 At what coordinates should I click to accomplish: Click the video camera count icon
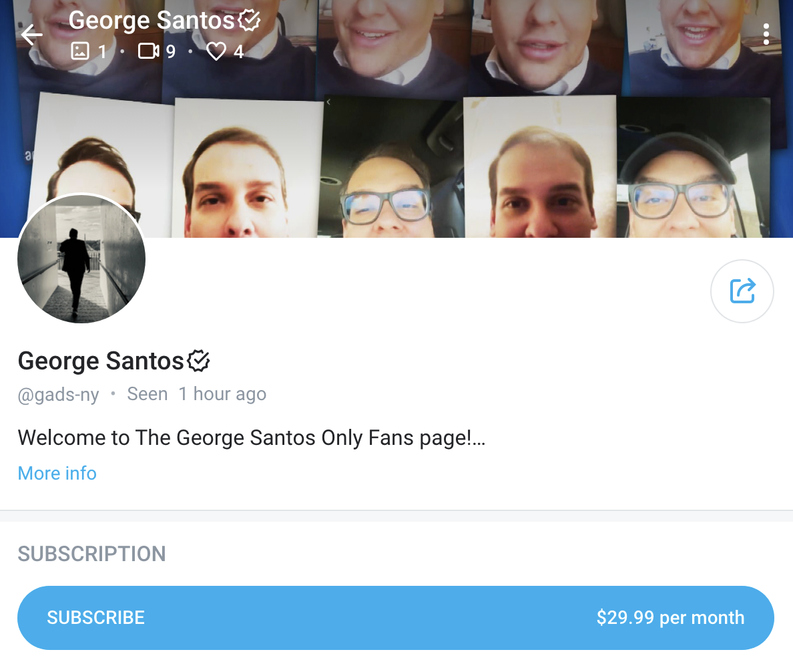[148, 51]
